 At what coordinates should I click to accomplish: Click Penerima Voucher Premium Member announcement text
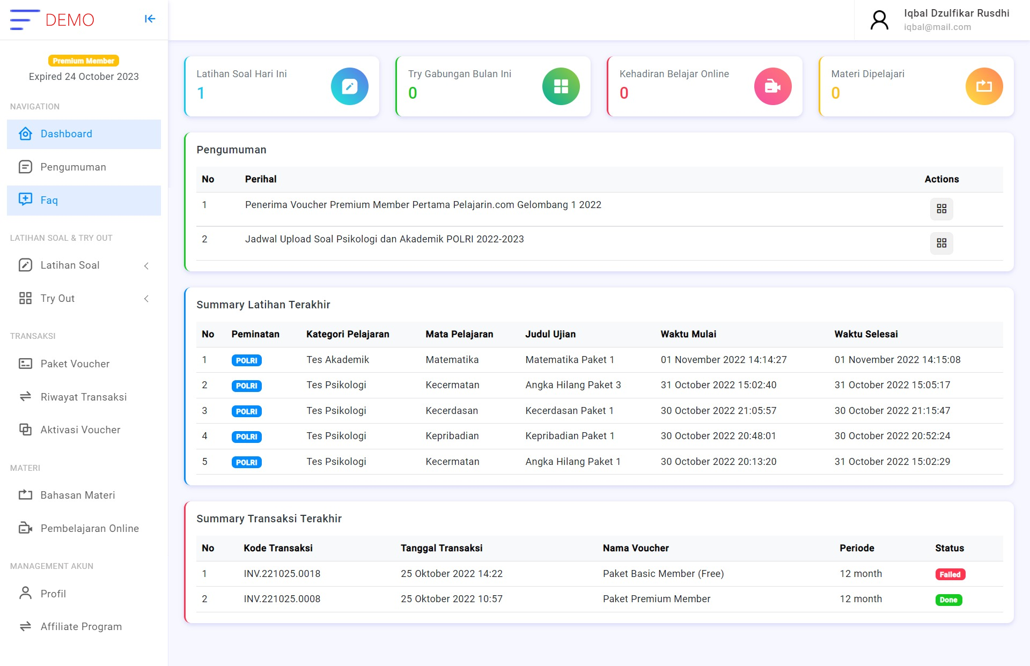pos(423,205)
